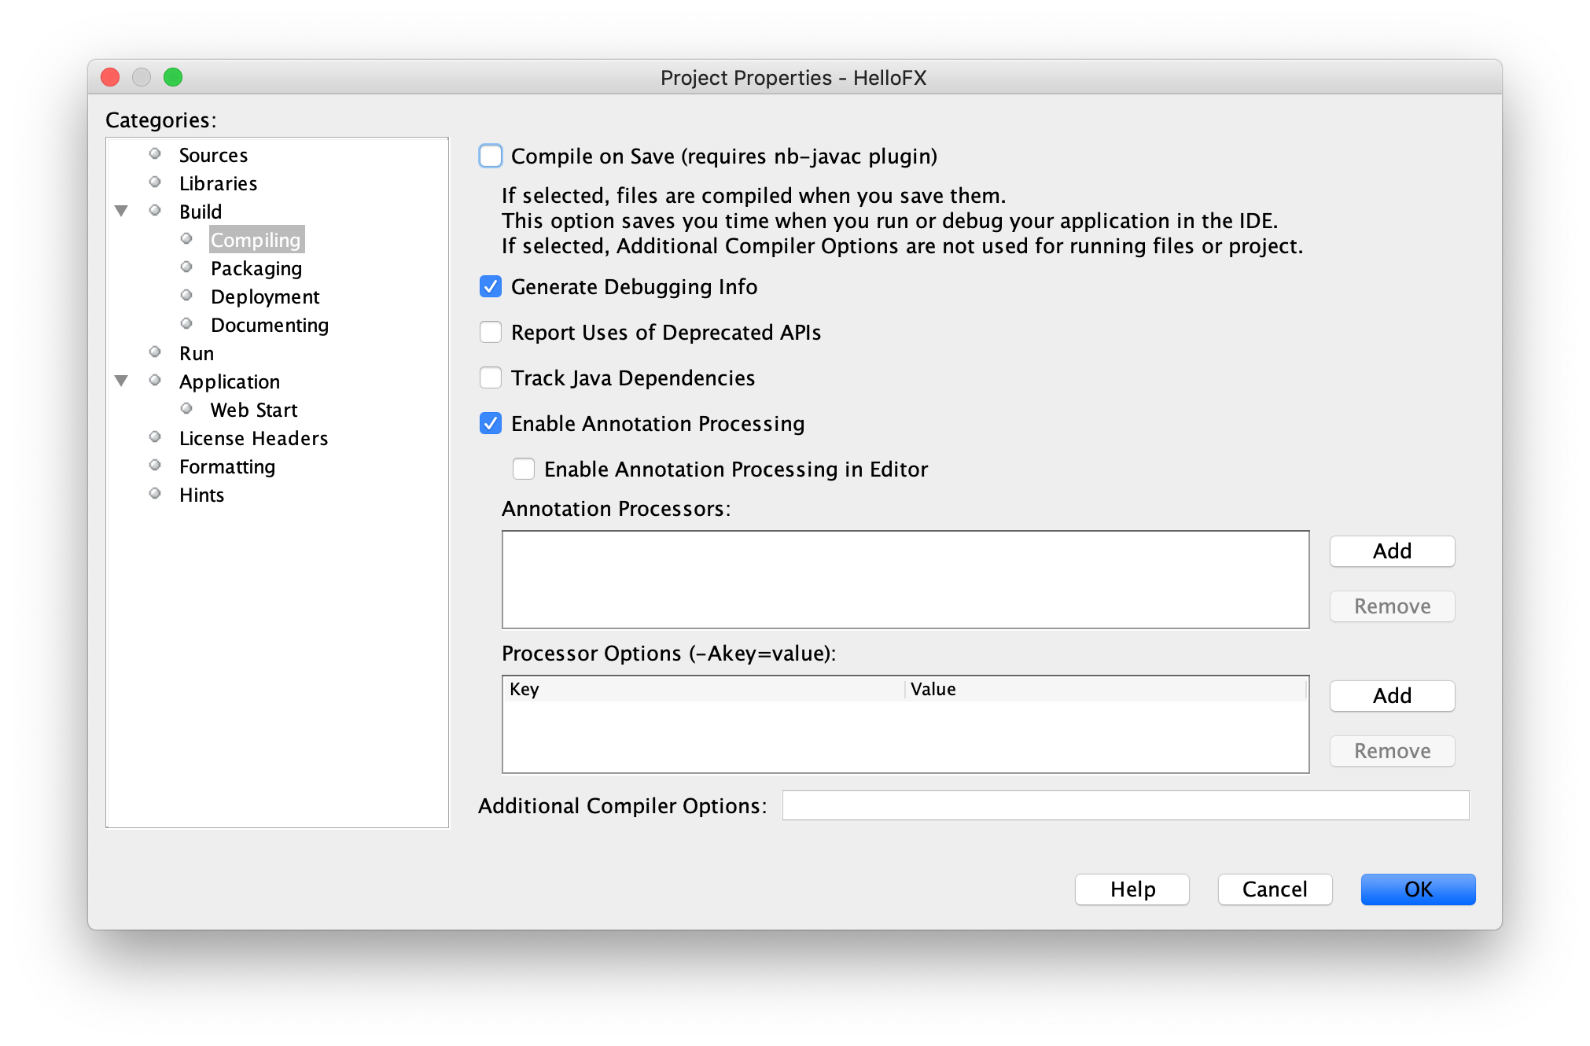Viewport: 1590px width, 1046px height.
Task: Open Documenting category
Action: [x=270, y=325]
